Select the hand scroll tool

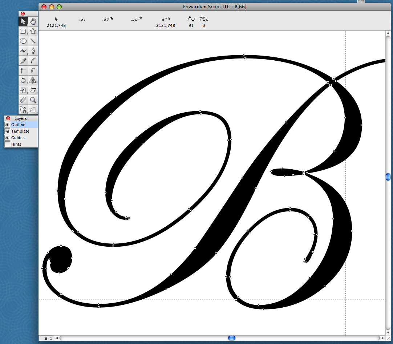pos(33,21)
